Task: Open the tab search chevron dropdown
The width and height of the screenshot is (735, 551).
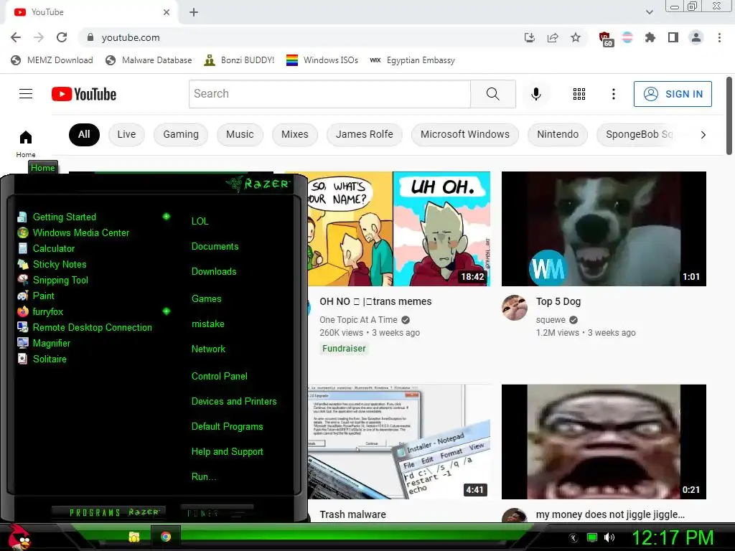Action: click(x=649, y=12)
